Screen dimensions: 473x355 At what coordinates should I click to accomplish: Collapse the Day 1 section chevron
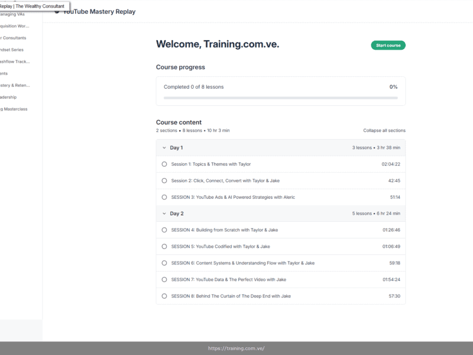164,147
